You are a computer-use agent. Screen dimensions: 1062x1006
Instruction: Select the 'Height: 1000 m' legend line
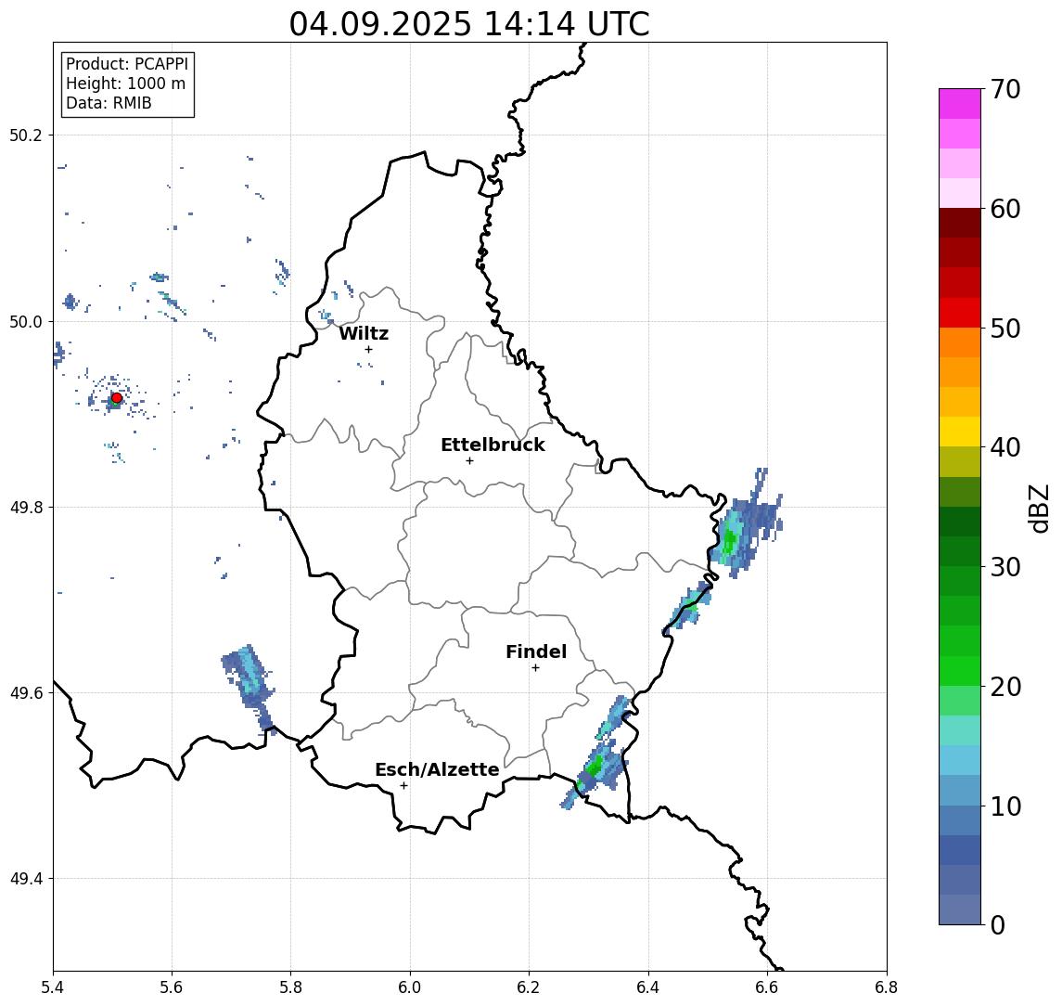(125, 84)
